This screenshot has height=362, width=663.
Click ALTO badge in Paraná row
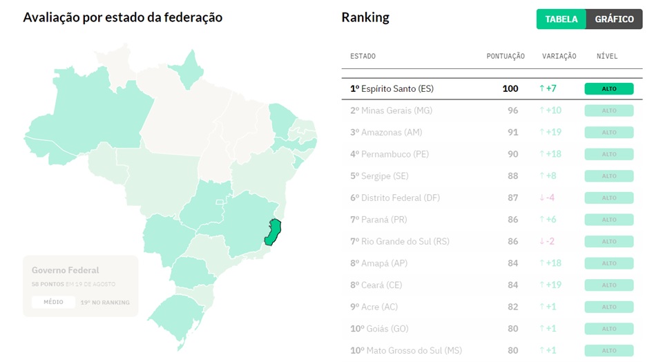[608, 220]
